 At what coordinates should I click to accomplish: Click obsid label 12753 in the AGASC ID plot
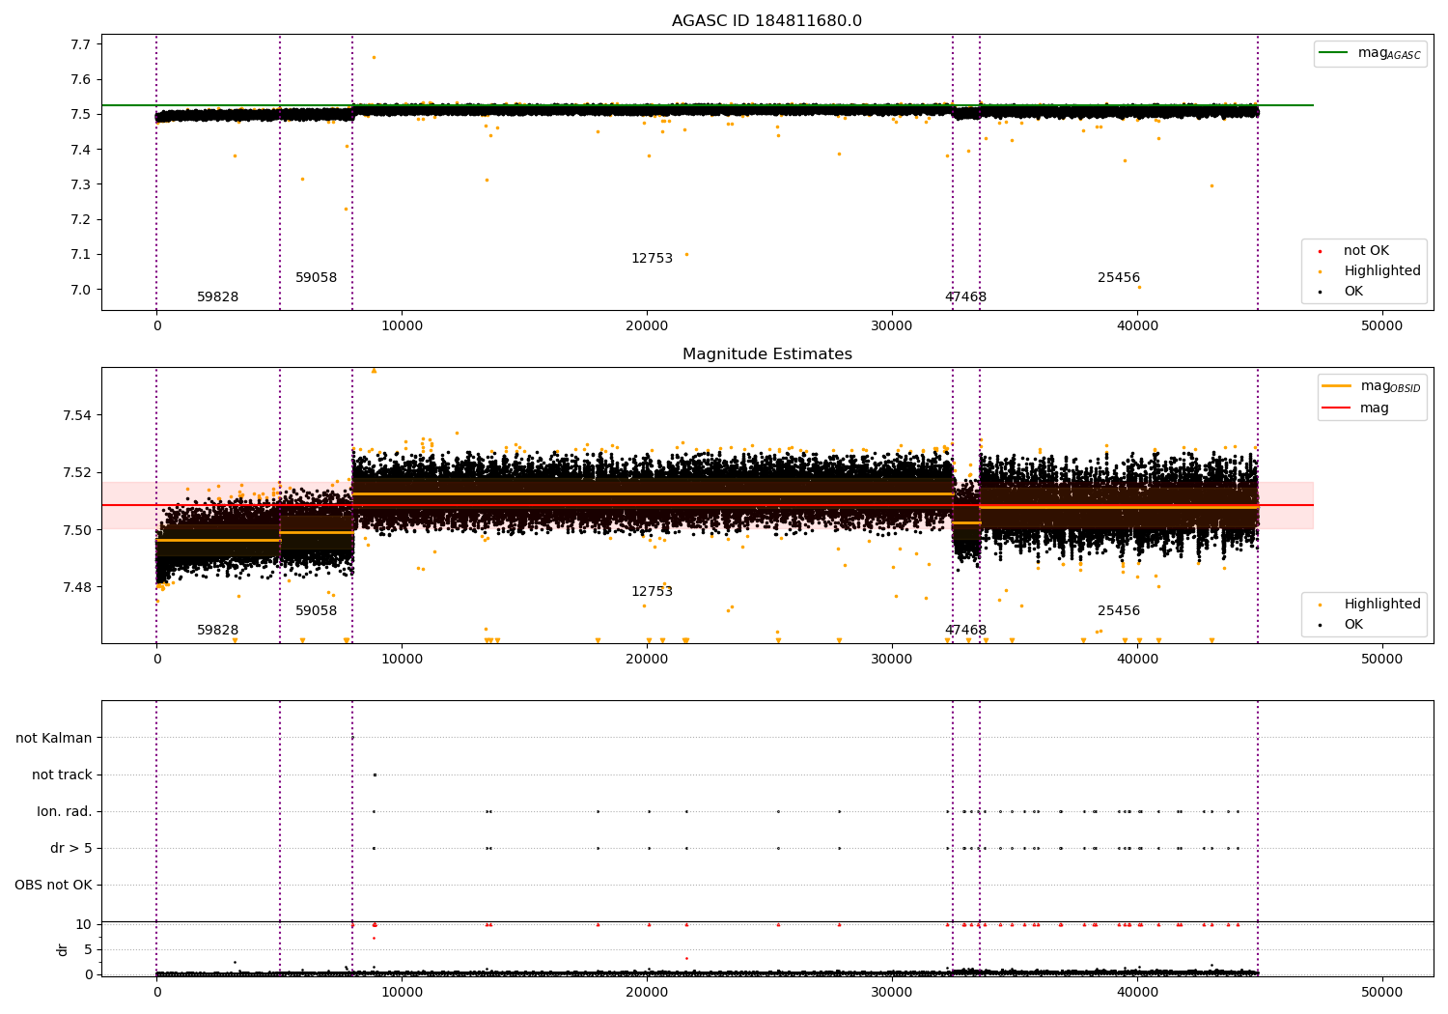tap(652, 259)
